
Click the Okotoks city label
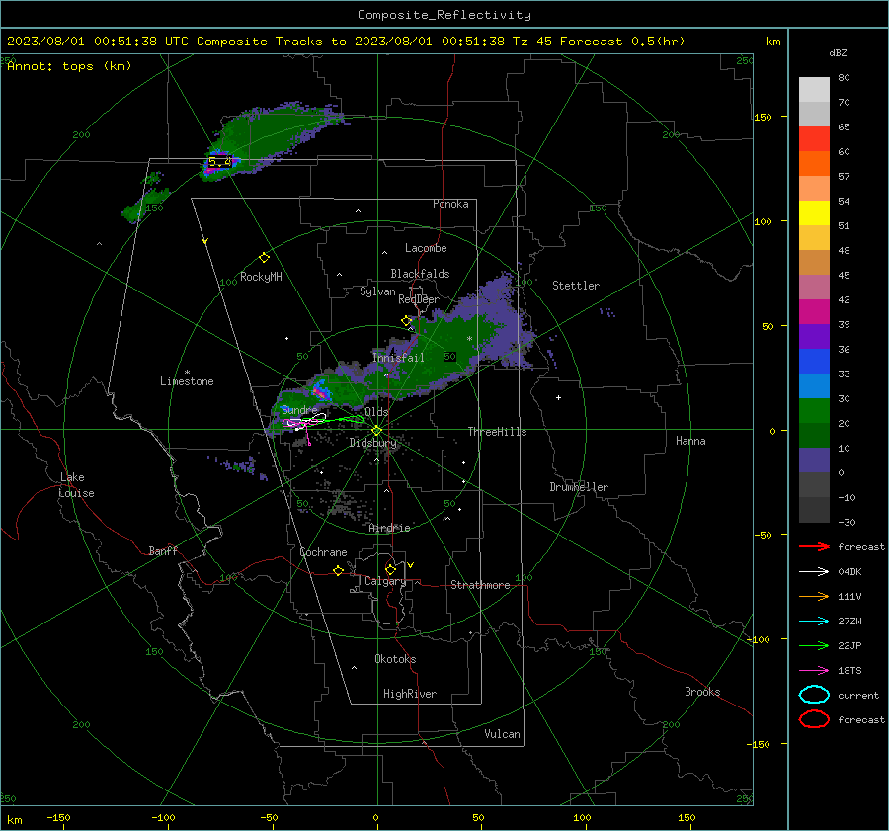click(x=395, y=659)
